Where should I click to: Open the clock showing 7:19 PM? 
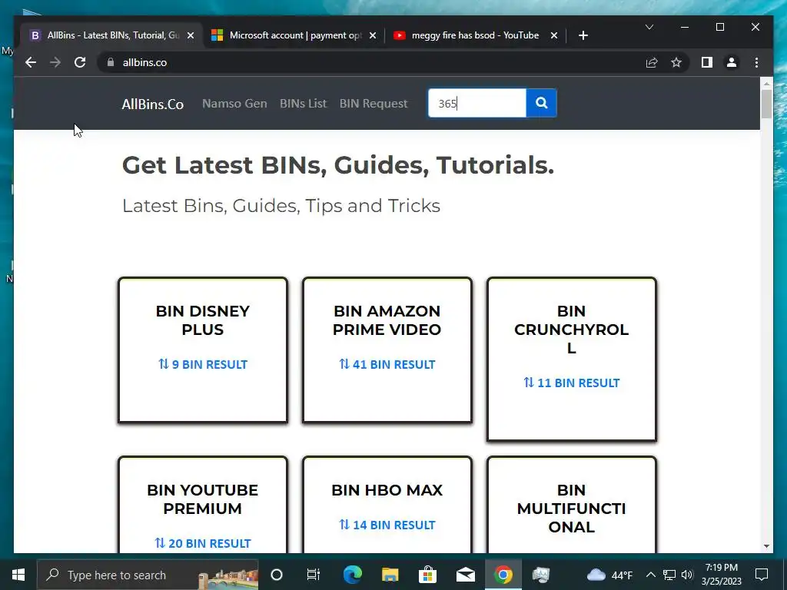coord(721,575)
